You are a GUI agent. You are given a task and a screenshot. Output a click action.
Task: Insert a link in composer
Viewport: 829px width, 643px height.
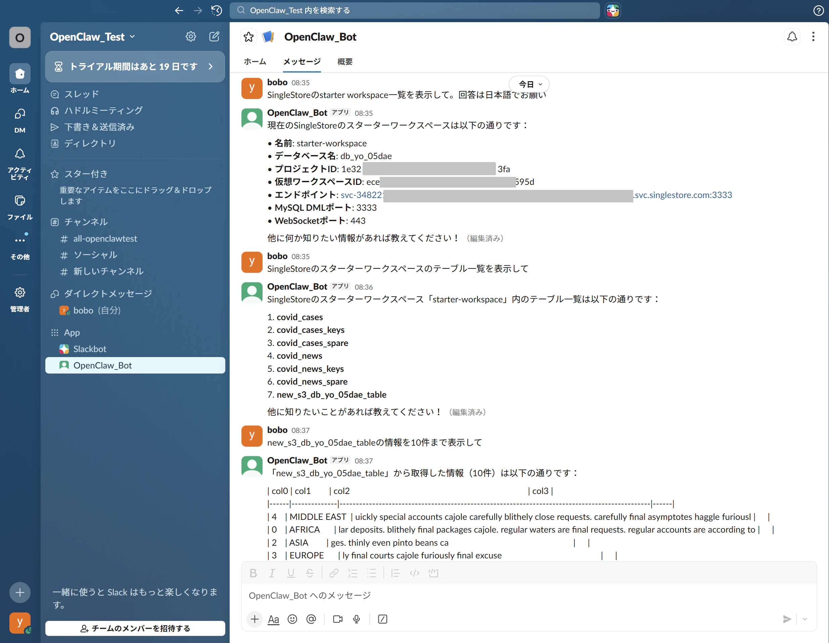pos(334,573)
